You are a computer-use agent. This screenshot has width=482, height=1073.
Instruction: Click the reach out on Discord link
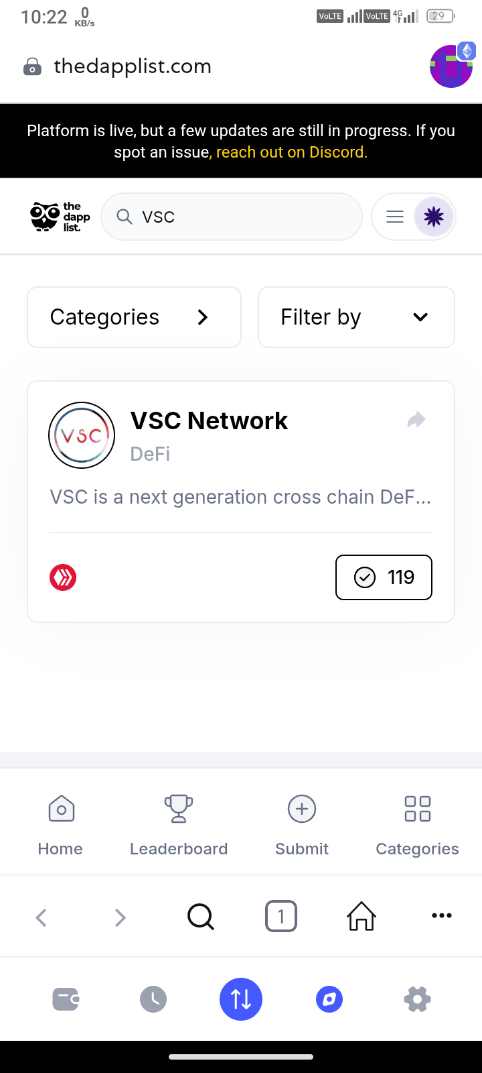point(291,152)
